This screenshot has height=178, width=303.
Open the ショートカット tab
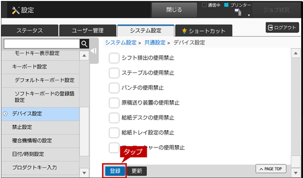tap(204, 31)
